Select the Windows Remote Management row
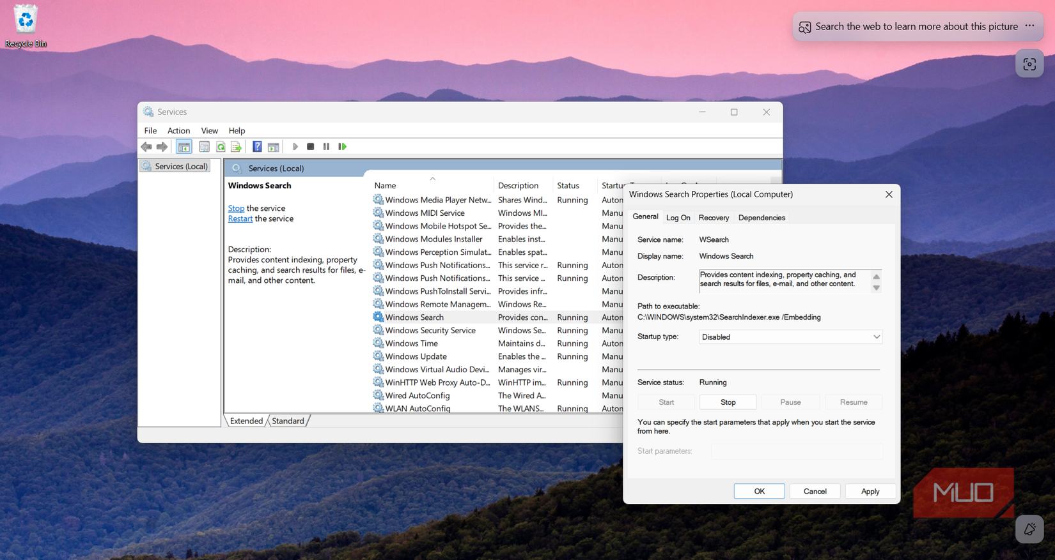1055x560 pixels. tap(497, 304)
